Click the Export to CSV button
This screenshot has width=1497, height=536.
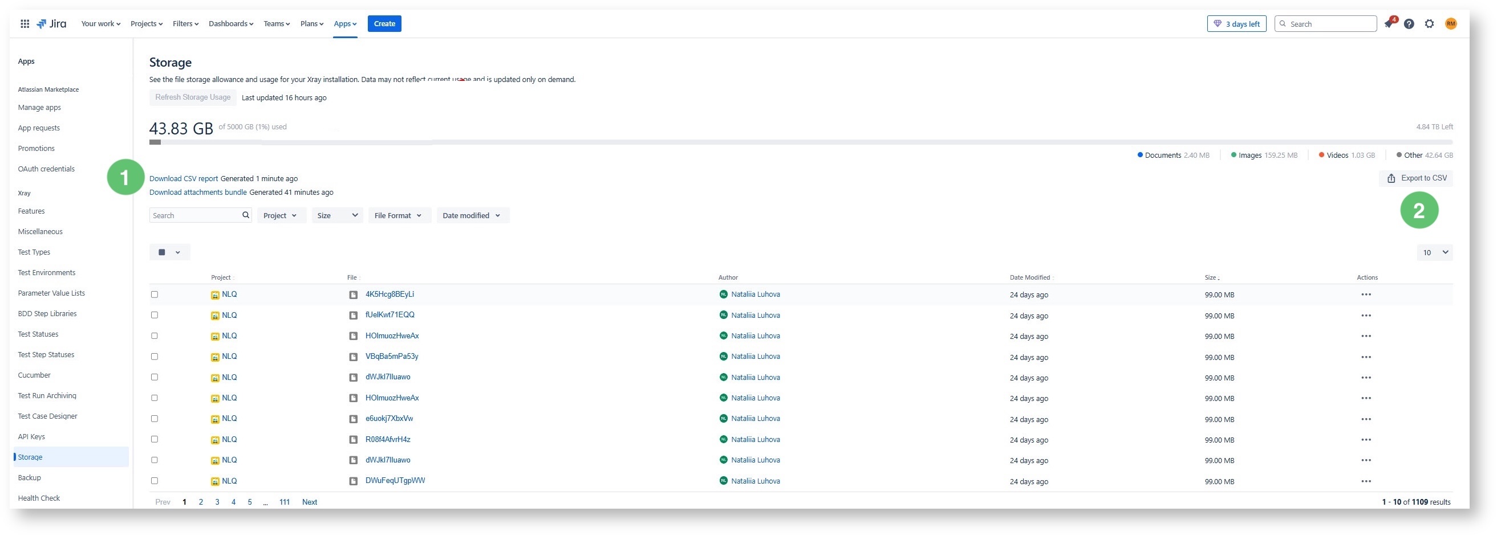(x=1416, y=178)
